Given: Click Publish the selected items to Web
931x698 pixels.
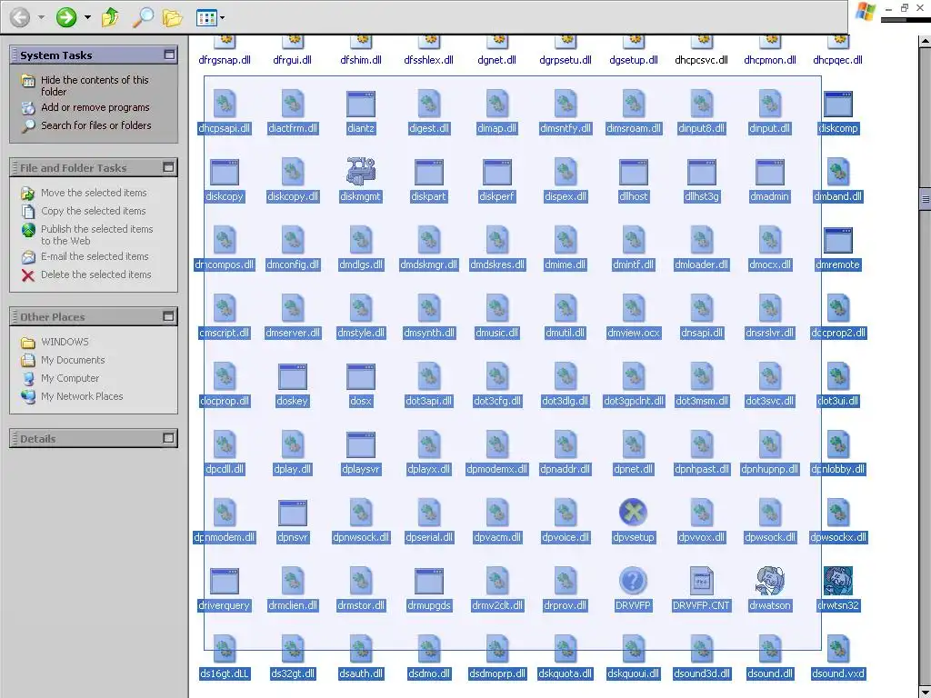Looking at the screenshot, I should pos(96,234).
